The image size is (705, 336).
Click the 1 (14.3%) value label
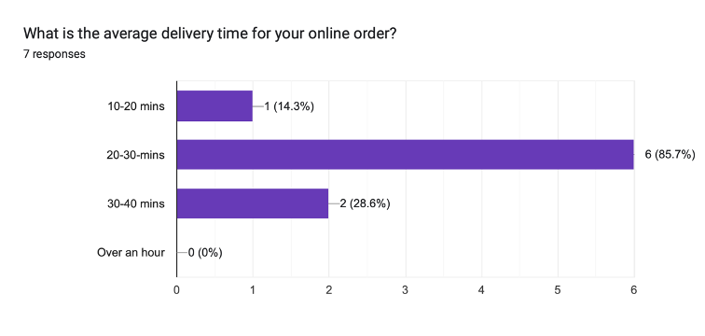(289, 106)
